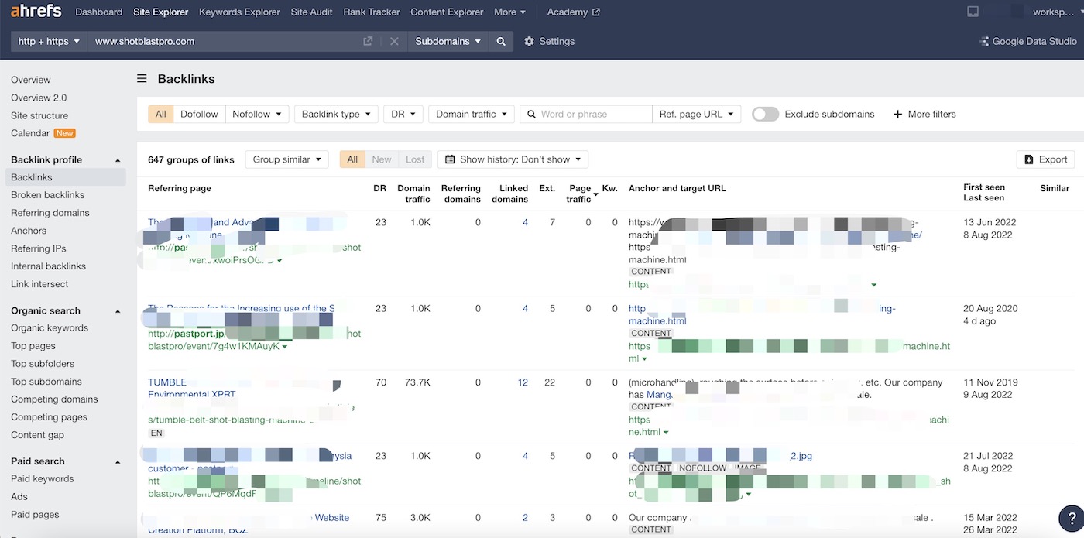Collapse the Organic search section

pos(118,311)
